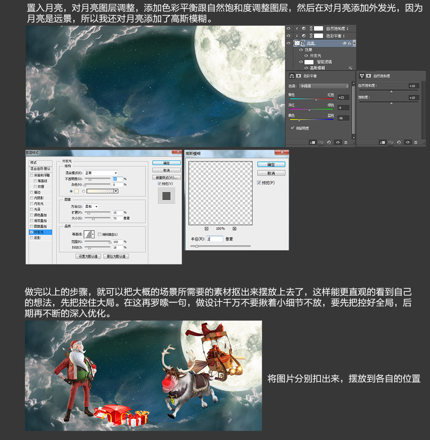Toggle visibility of 智能滤镜 smart filters

[x=301, y=62]
